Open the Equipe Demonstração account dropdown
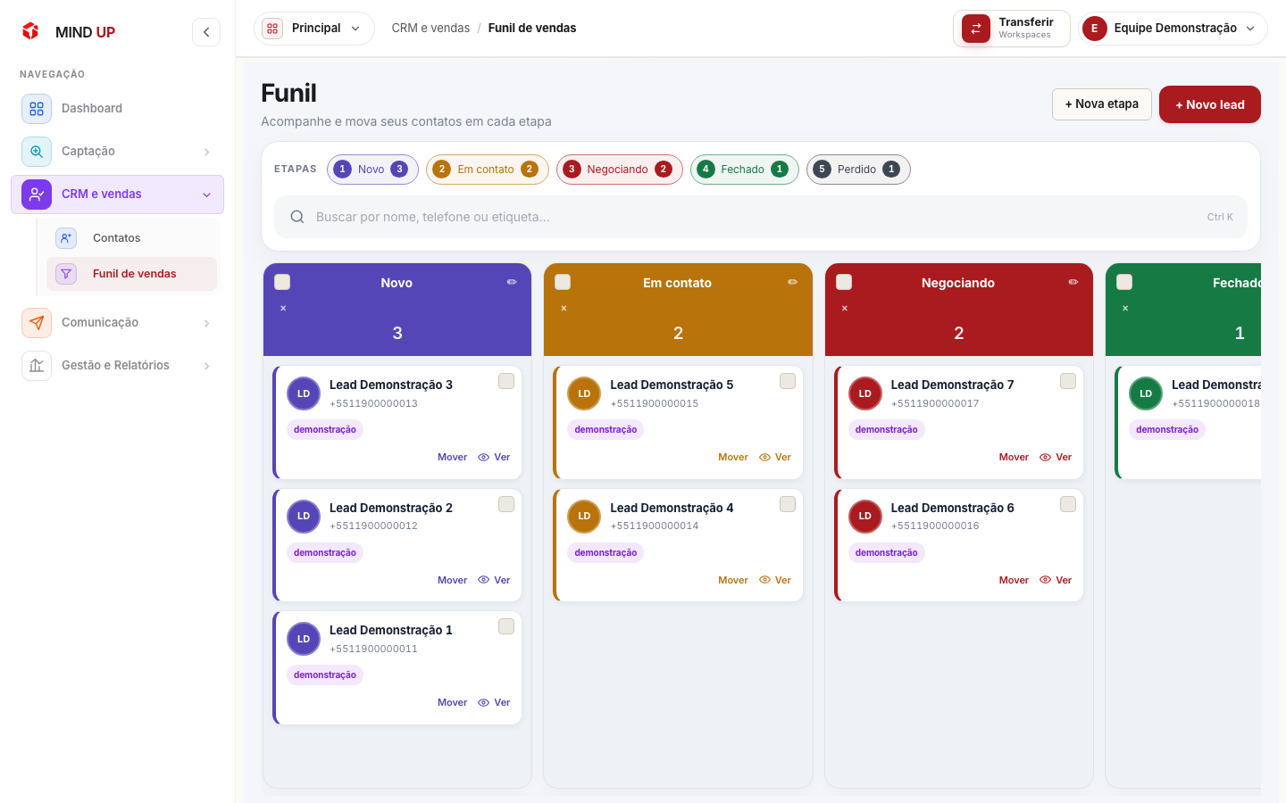 [x=1173, y=29]
